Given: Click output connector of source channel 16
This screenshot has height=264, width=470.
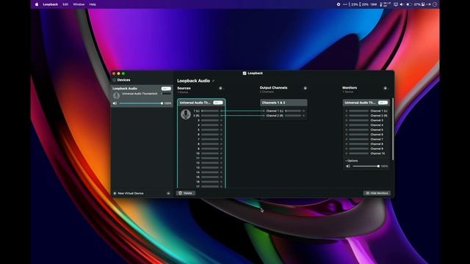Looking at the screenshot, I should [x=222, y=182].
